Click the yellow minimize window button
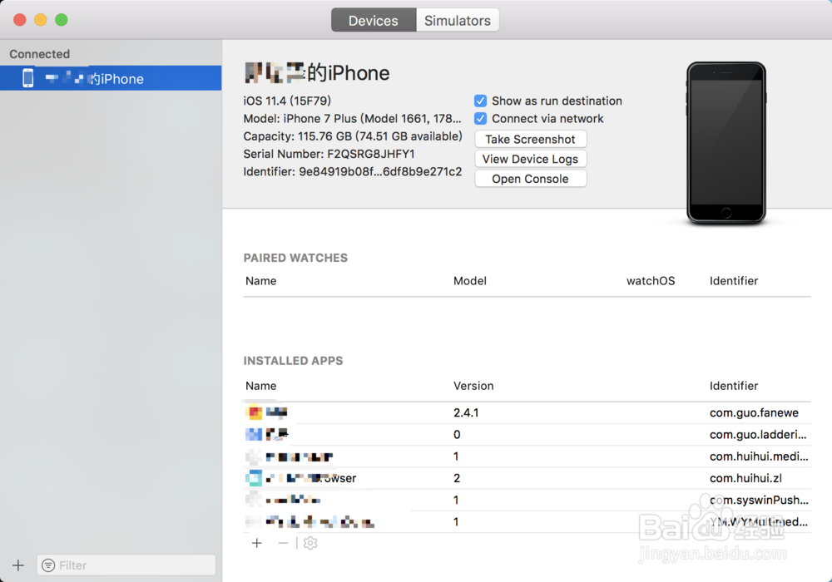 (40, 20)
